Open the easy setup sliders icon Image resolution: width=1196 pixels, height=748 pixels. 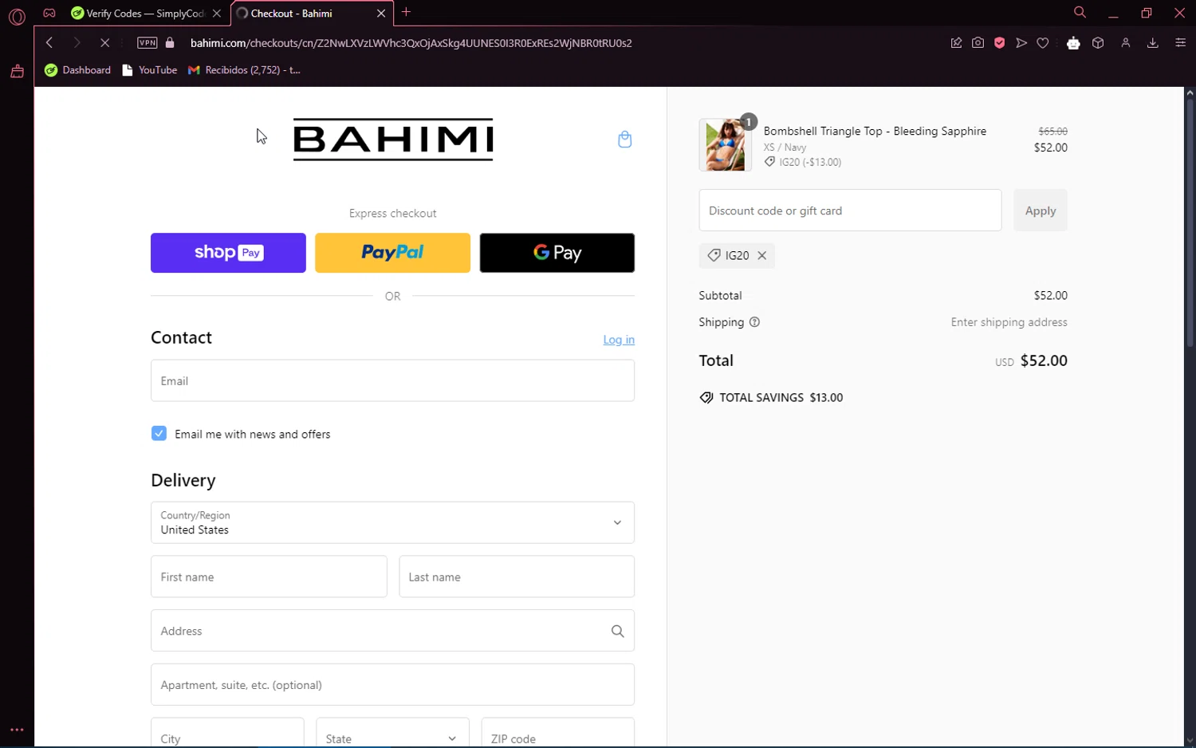1181,43
